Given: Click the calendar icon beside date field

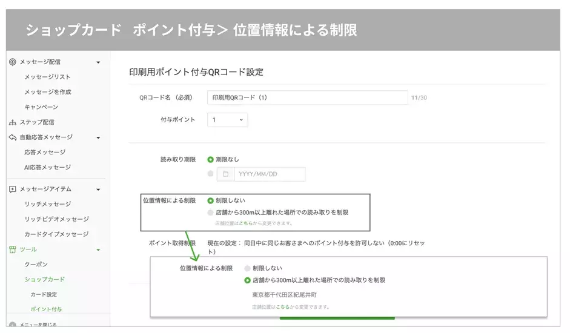Looking at the screenshot, I should click(x=225, y=174).
